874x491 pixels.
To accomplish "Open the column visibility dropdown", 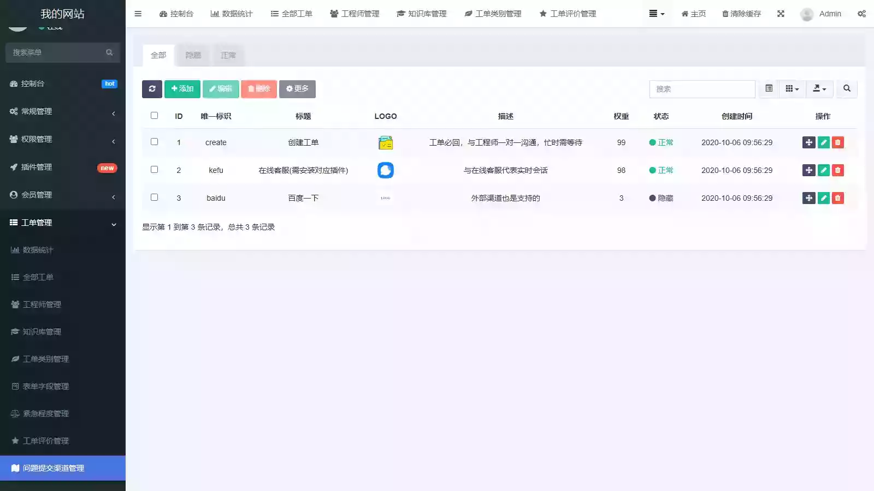I will (792, 88).
